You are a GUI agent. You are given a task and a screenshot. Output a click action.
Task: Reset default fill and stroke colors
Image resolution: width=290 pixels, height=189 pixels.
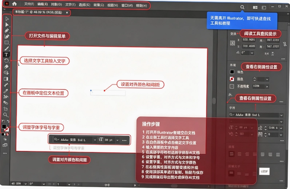pyautogui.click(x=3, y=121)
